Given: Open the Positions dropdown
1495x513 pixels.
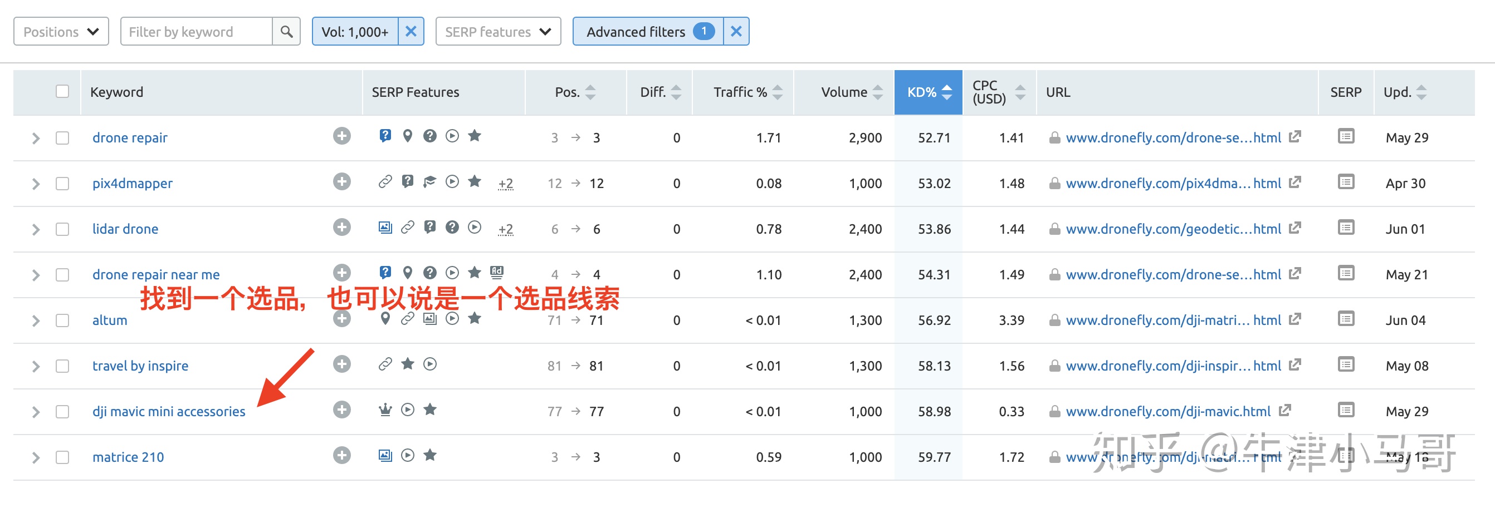Looking at the screenshot, I should click(x=61, y=31).
